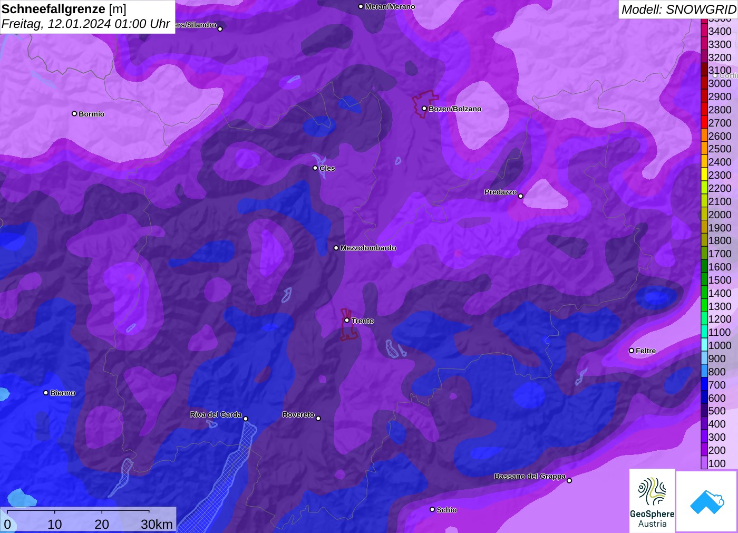
Task: Click the "20" scale bar label
Action: pos(102,524)
